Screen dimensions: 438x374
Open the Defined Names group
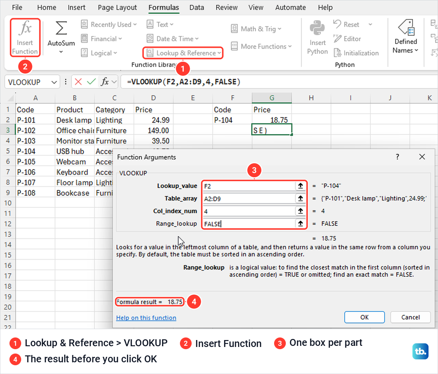pos(406,37)
